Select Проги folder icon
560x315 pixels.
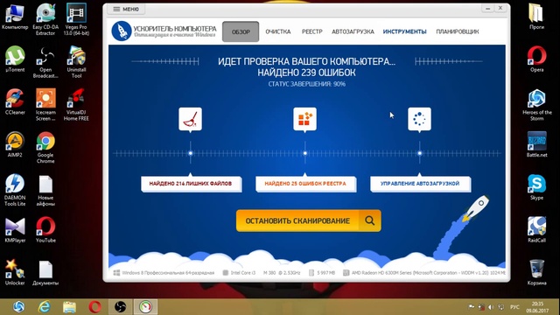click(536, 17)
